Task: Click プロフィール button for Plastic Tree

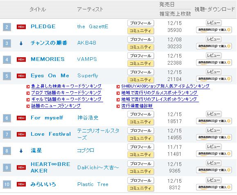Action: [x=140, y=180]
